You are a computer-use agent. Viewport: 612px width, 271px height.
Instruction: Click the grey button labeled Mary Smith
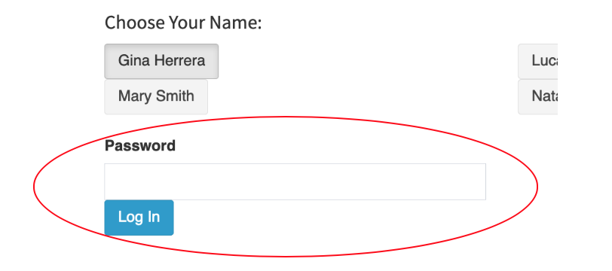point(156,96)
